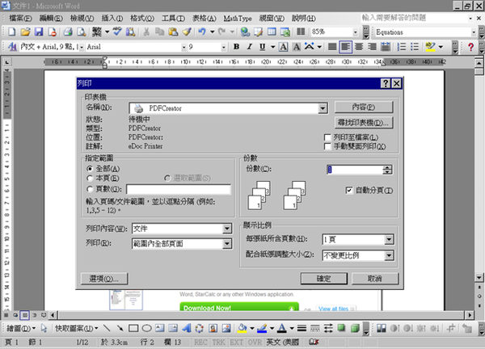Click the print dialog help question button
Screen dimensions: 485x349
point(385,83)
